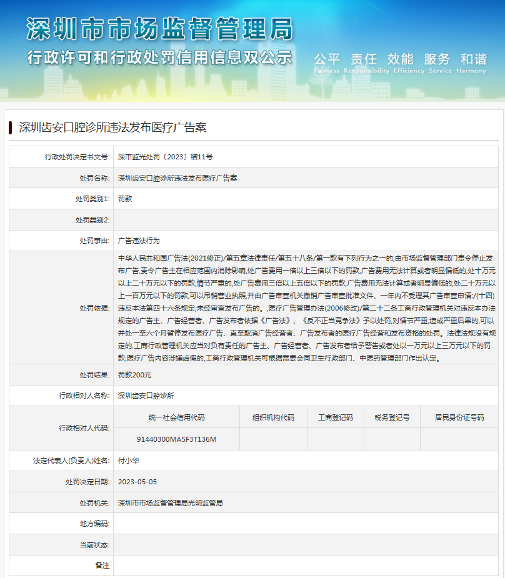The width and height of the screenshot is (505, 578).
Task: Click the page heading 深圳齿安口腔诊所违法发布医疗广告案
Action: (112, 127)
